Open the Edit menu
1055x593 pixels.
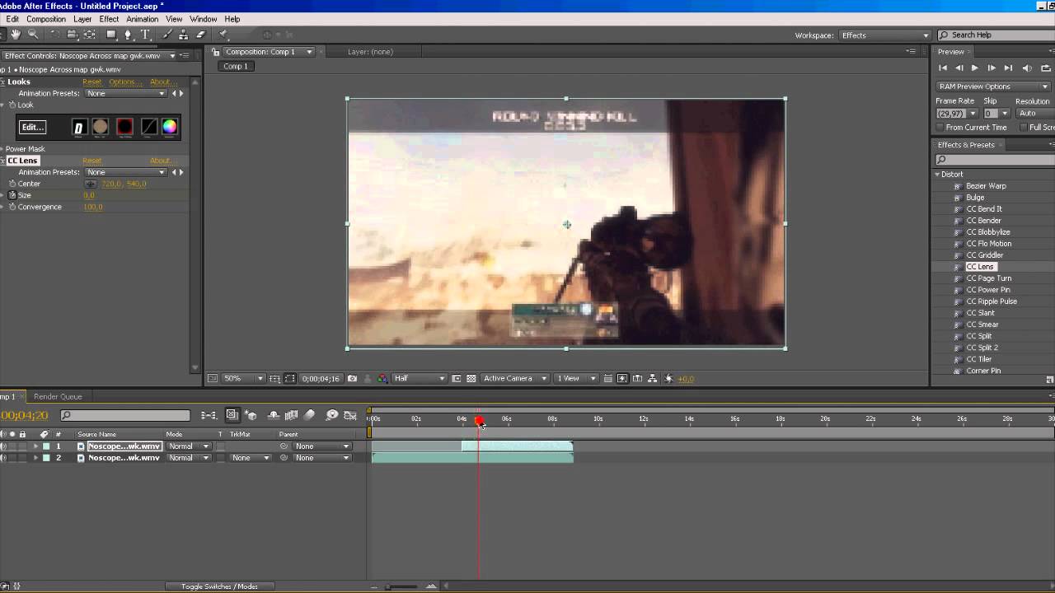point(12,19)
